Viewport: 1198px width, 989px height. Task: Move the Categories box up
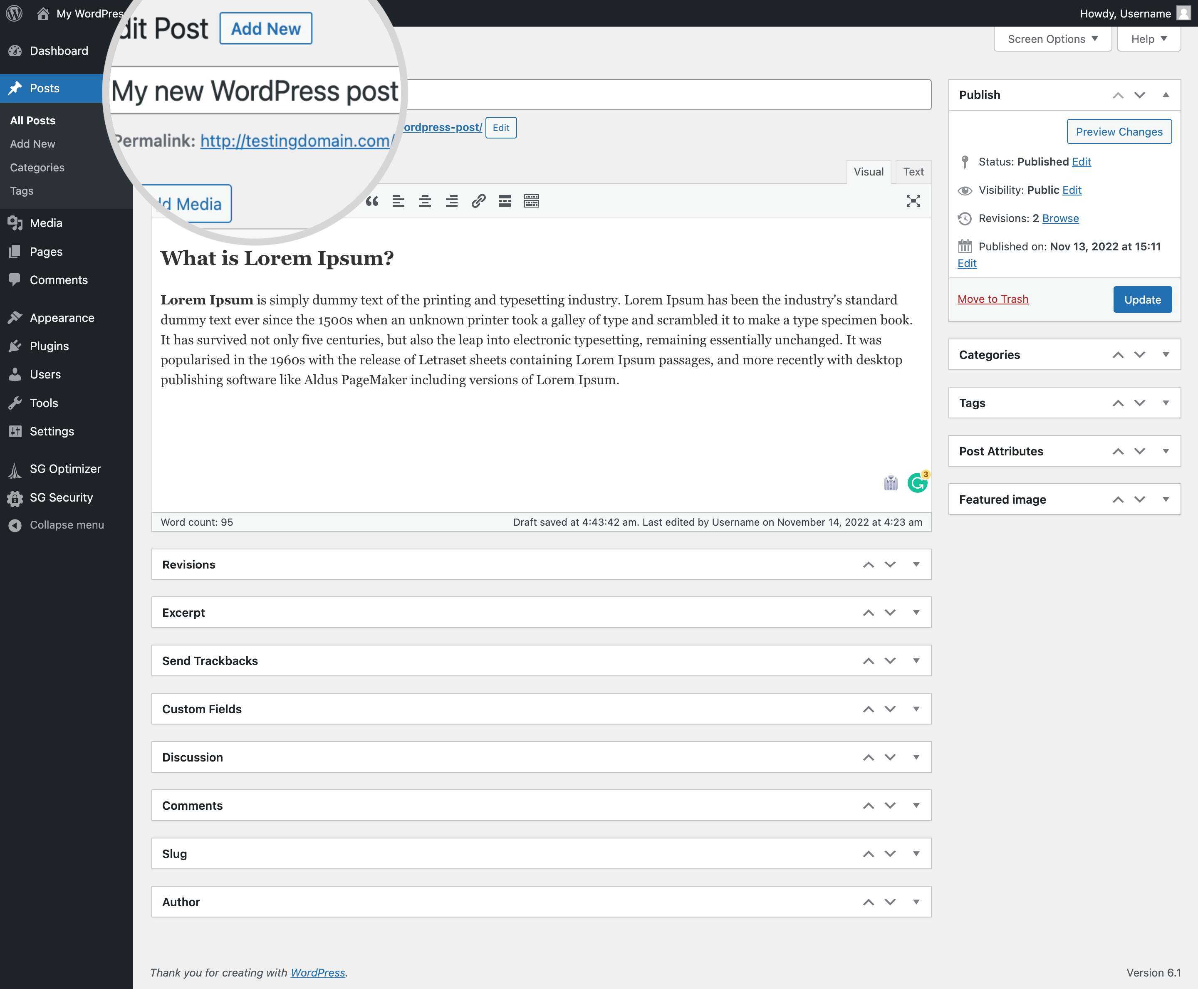[x=1118, y=355]
